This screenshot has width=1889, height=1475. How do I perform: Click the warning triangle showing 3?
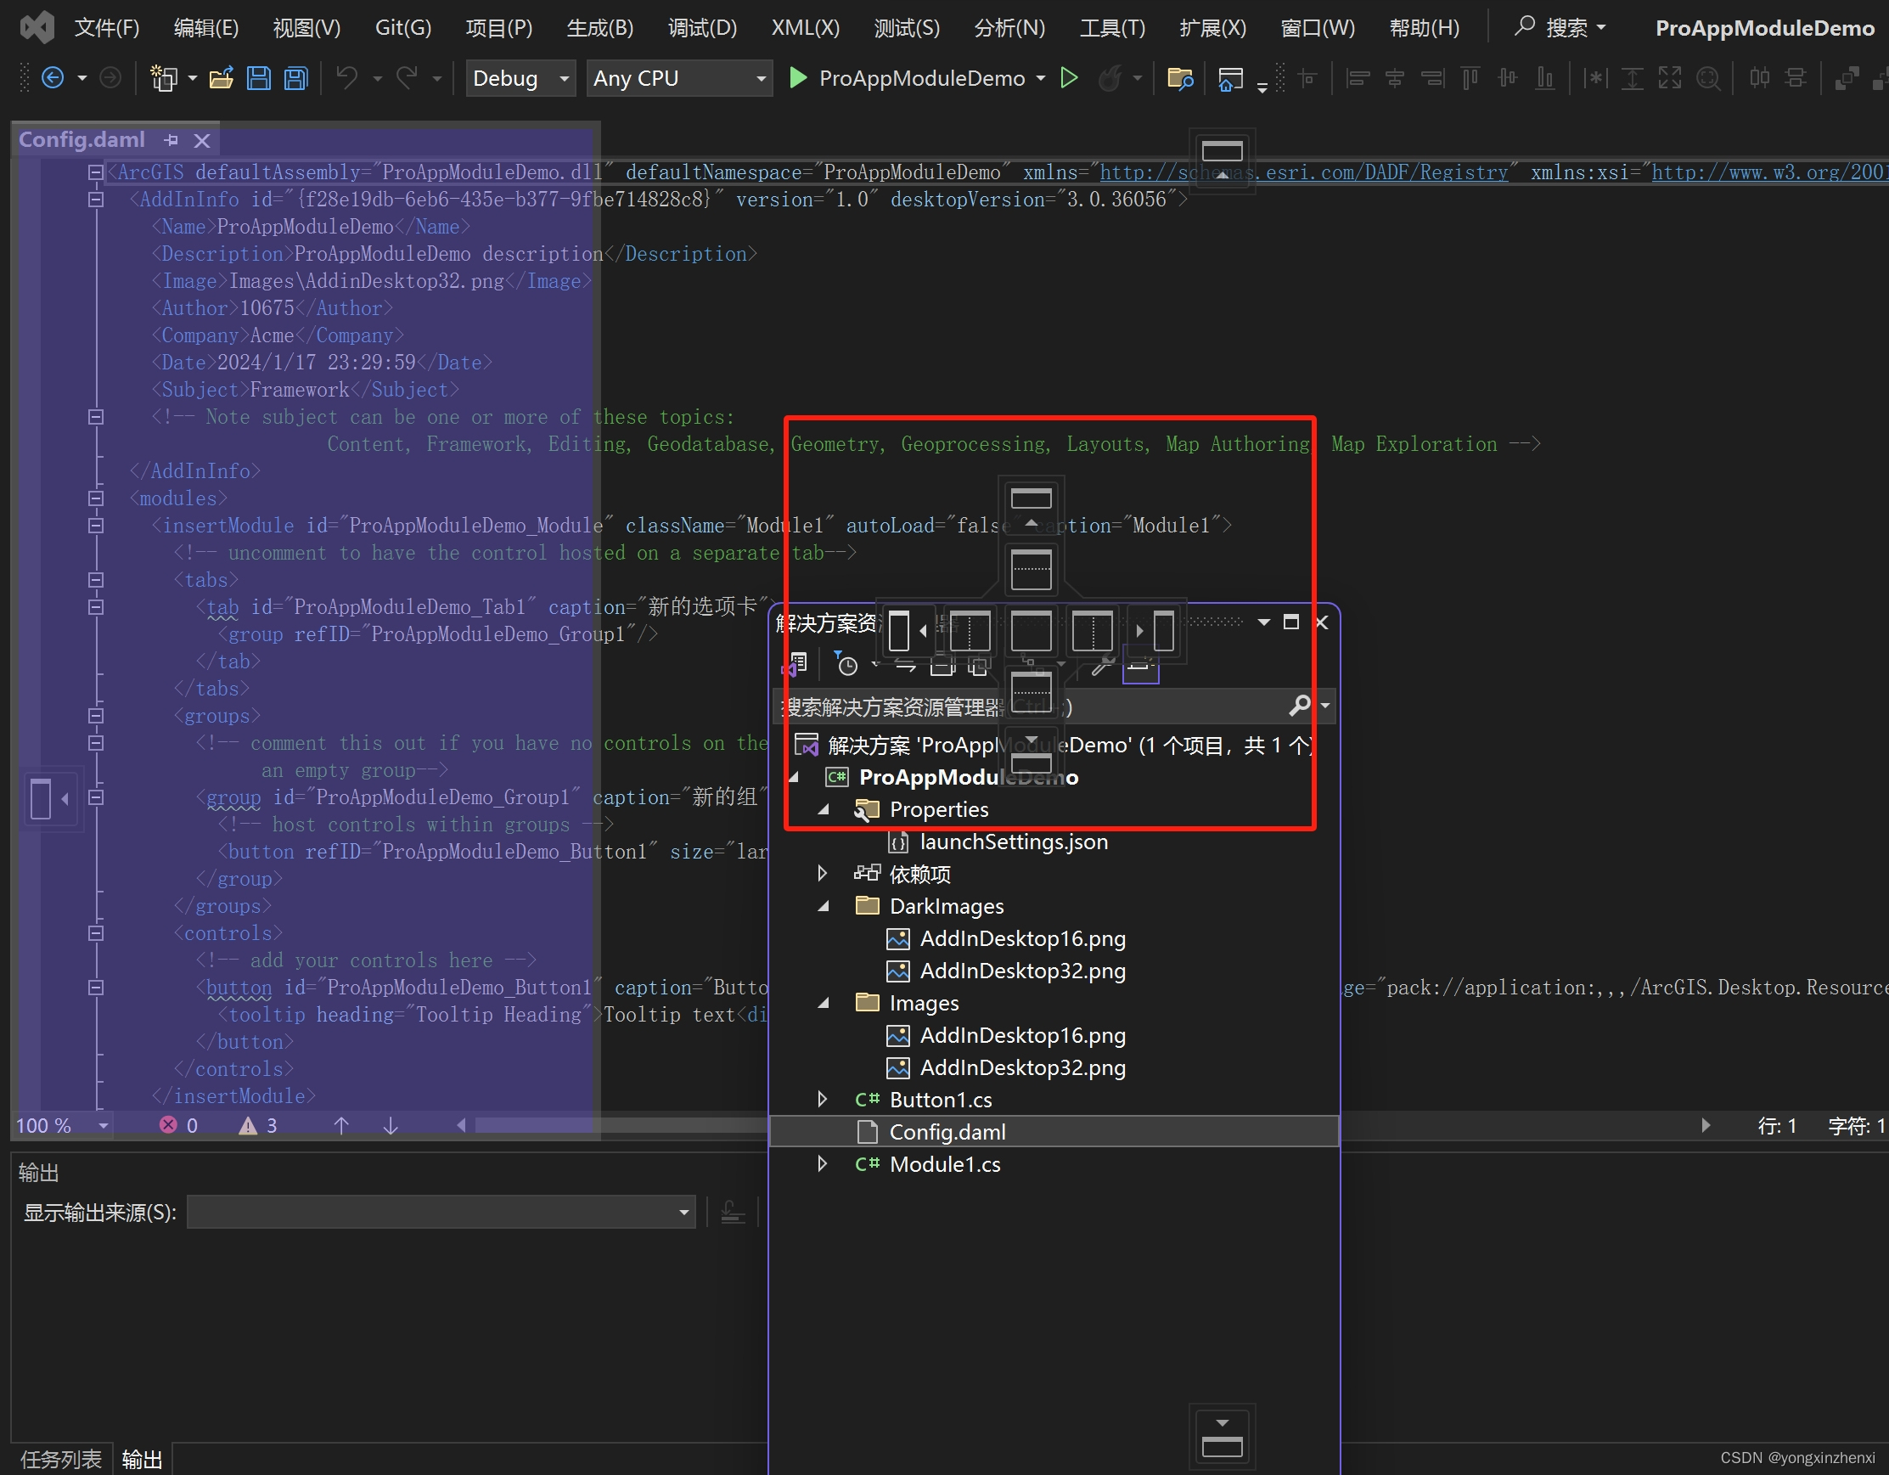point(248,1124)
